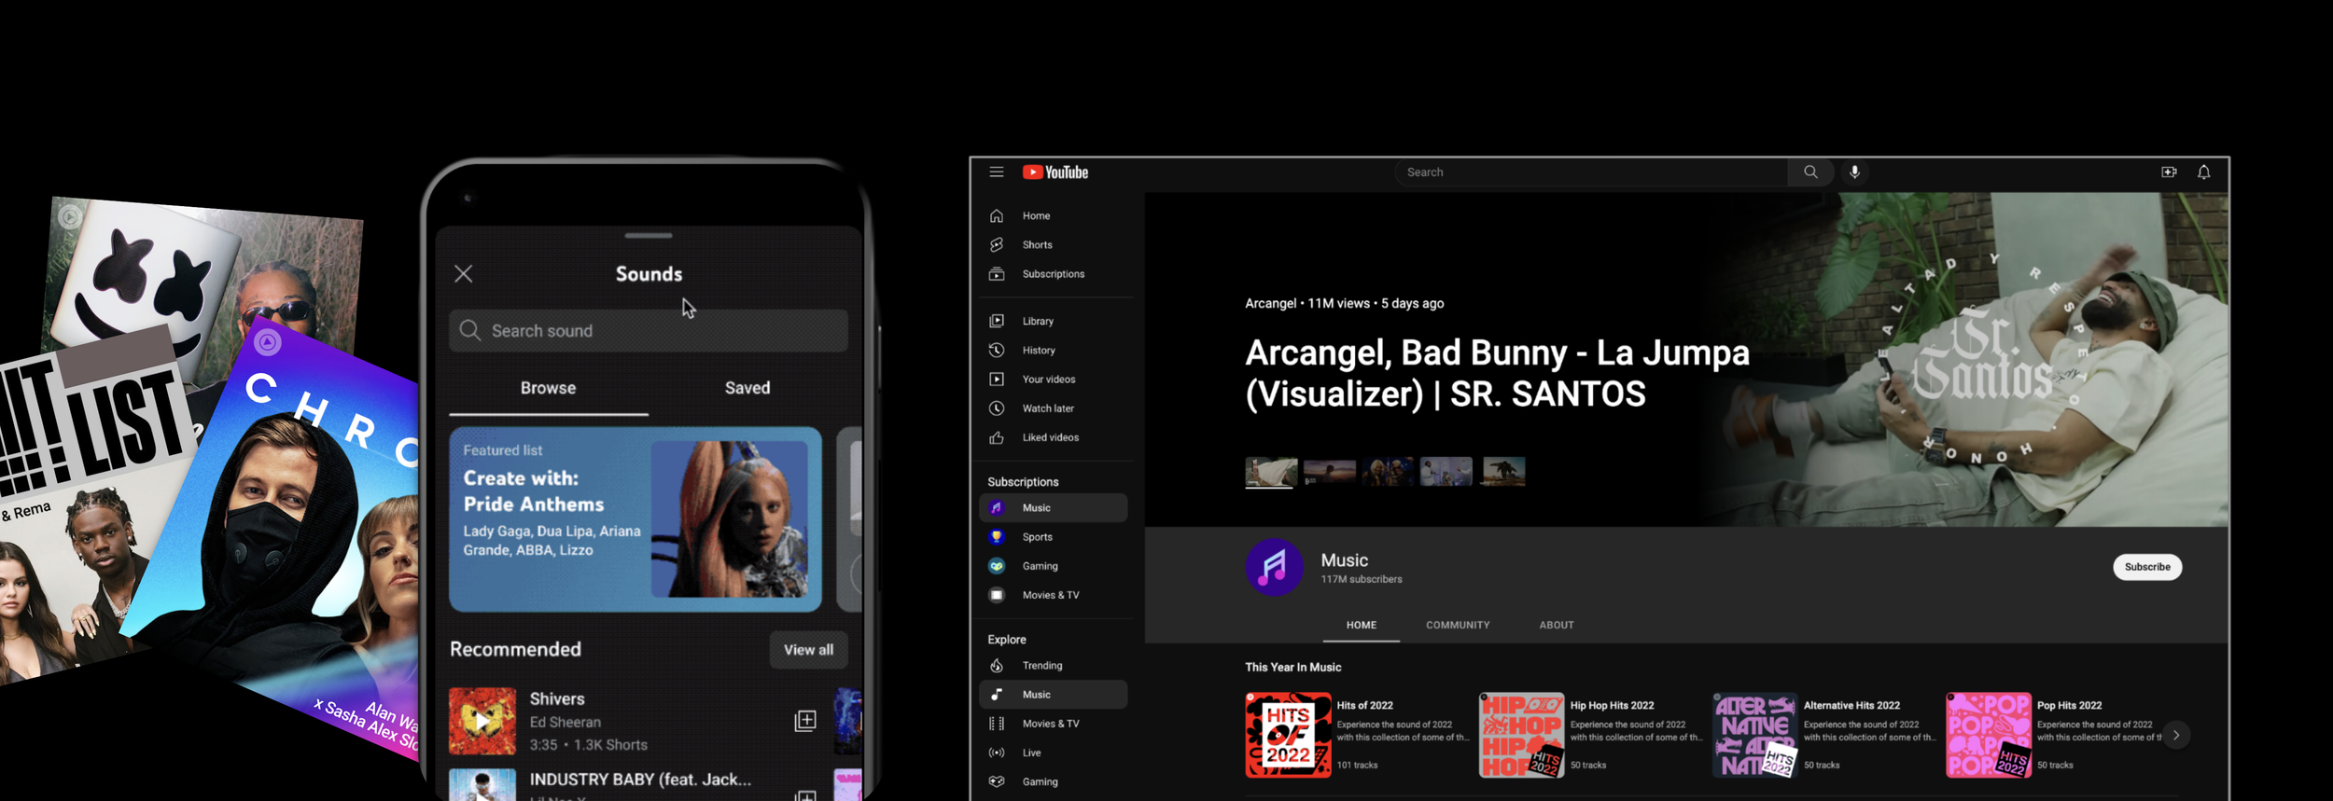The image size is (2333, 801).
Task: Open Subscriptions in top sidebar section
Action: click(1054, 274)
